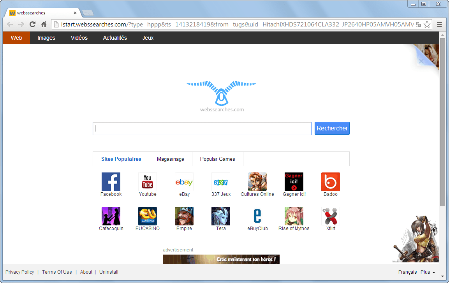This screenshot has width=449, height=283.
Task: Click the browser forward arrow
Action: [x=21, y=24]
